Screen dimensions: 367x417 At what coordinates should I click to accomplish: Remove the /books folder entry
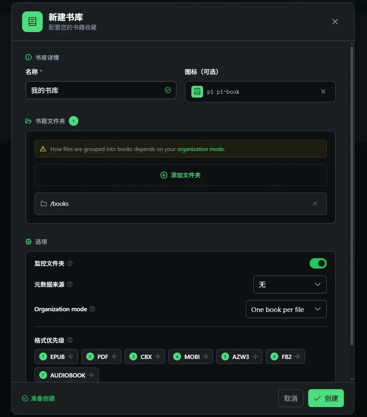[315, 203]
